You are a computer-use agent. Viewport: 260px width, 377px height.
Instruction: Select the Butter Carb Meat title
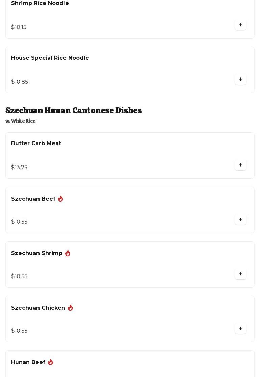pos(36,143)
